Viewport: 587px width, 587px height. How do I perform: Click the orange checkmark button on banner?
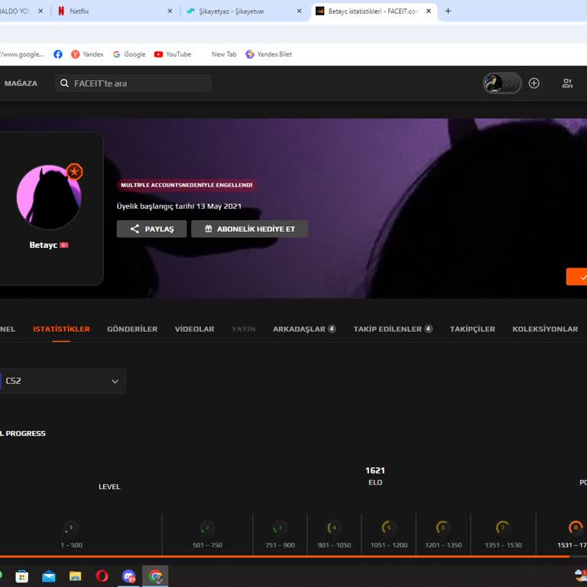coord(577,277)
